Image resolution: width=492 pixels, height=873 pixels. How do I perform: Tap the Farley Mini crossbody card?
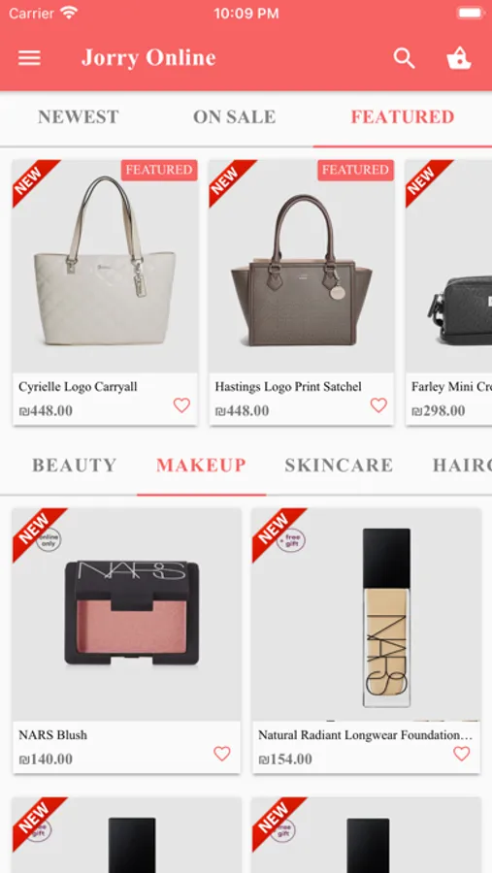click(x=448, y=293)
